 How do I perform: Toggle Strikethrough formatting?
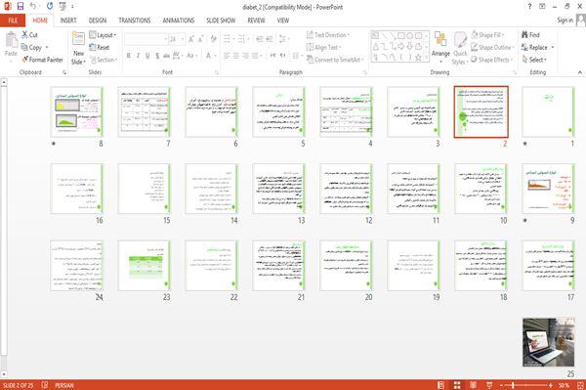166,56
